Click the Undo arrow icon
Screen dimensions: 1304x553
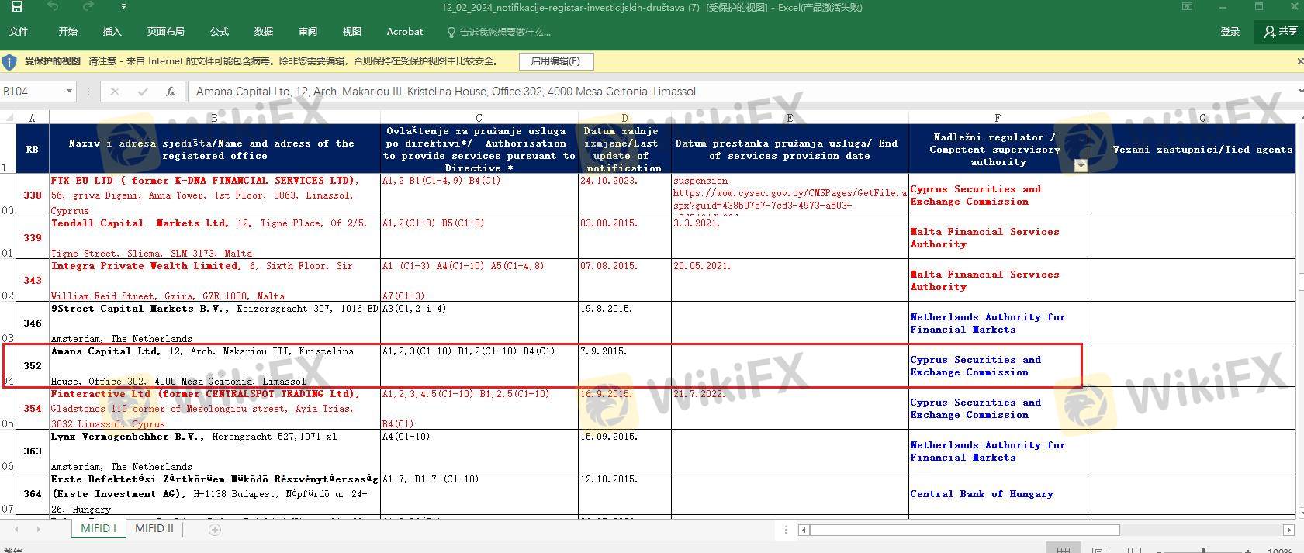(x=53, y=7)
